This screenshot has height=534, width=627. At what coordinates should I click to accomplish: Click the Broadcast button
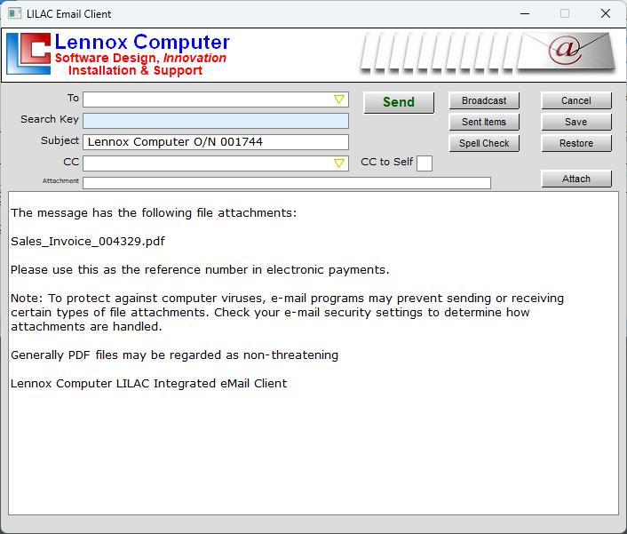coord(484,100)
